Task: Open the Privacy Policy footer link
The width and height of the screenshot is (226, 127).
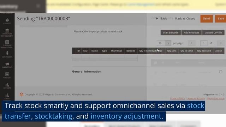Action: [x=177, y=98]
